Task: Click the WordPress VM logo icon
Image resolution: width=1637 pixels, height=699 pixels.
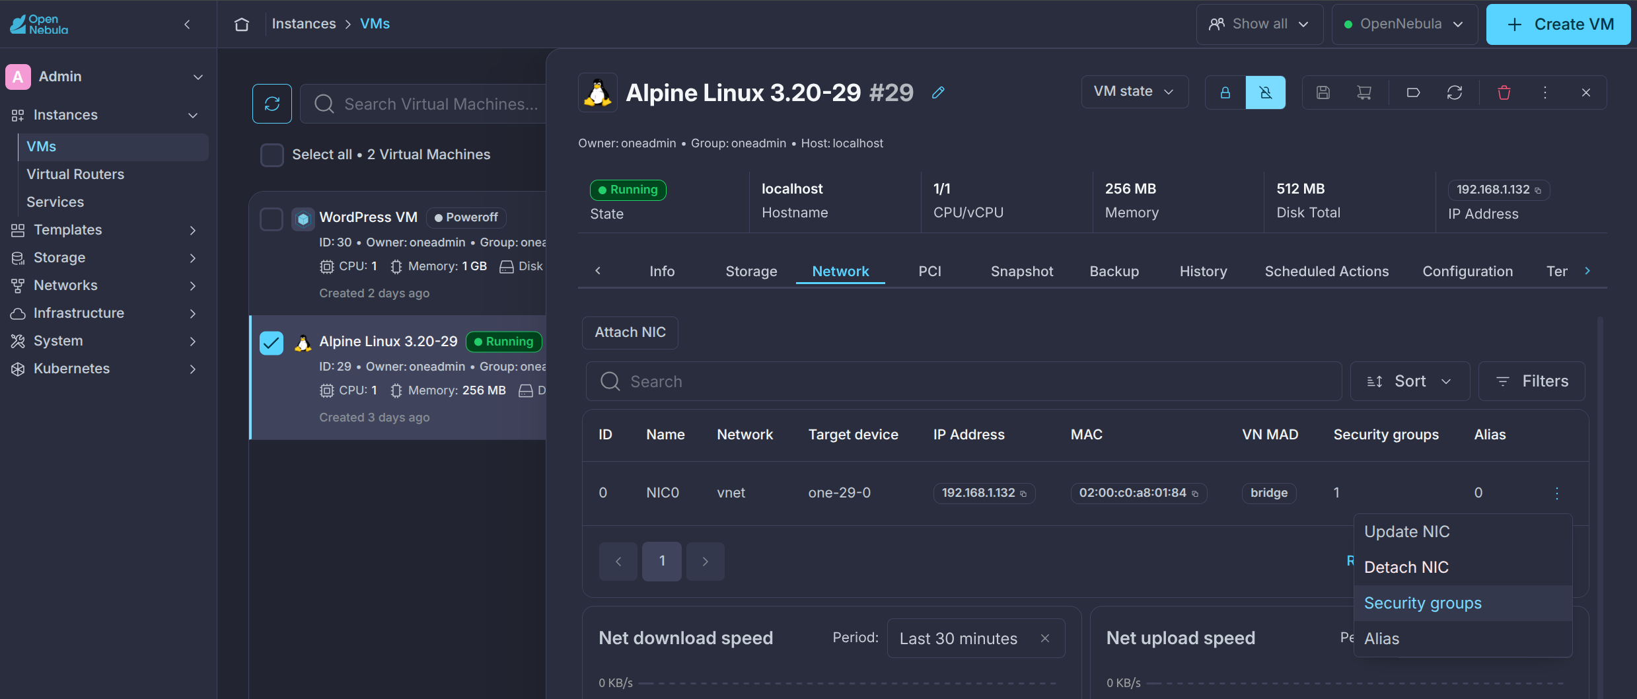Action: coord(303,219)
